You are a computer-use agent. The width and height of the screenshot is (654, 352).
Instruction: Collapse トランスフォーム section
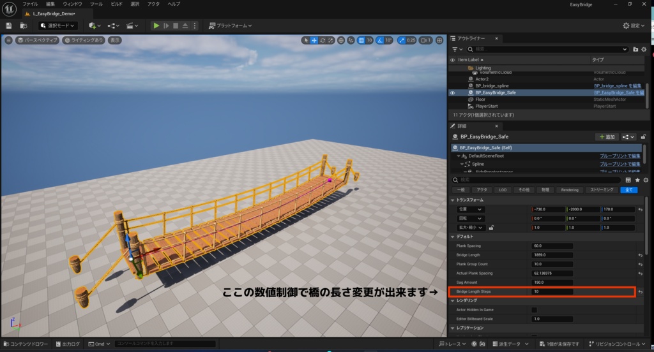tap(453, 200)
